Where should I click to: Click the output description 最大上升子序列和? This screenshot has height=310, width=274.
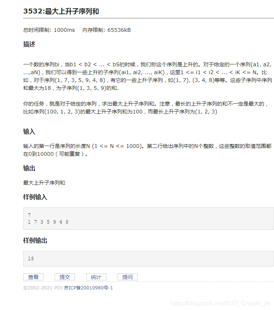pyautogui.click(x=44, y=183)
